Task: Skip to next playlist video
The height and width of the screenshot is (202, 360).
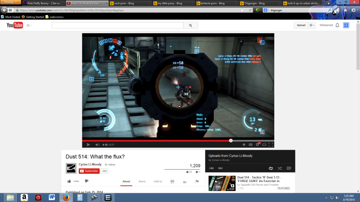Action: click(x=220, y=168)
